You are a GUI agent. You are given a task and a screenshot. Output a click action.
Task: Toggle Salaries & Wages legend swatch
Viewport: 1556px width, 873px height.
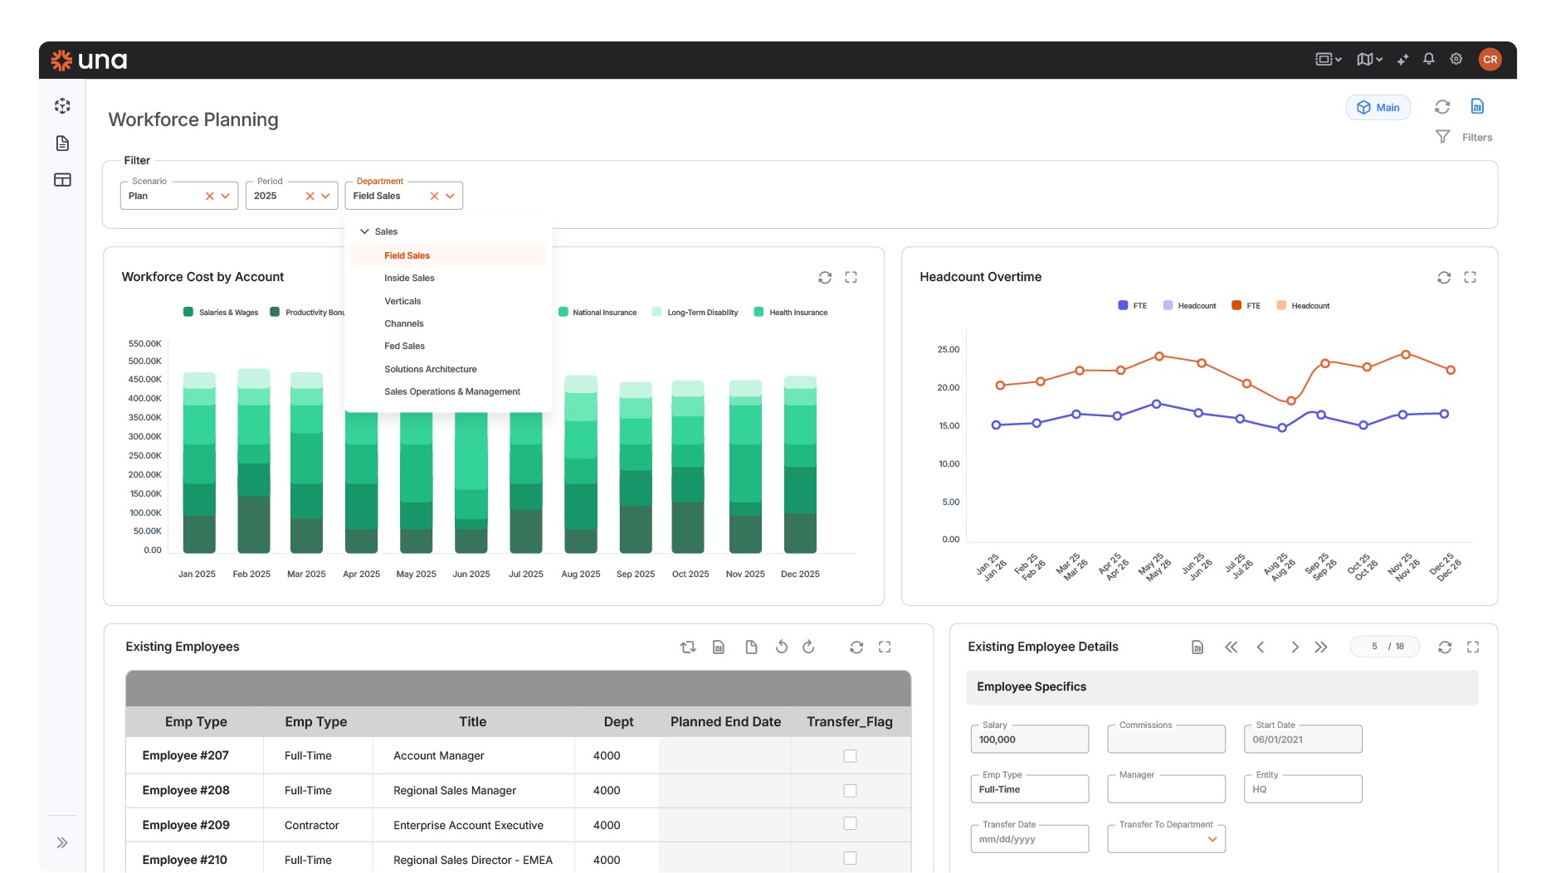[x=188, y=313]
